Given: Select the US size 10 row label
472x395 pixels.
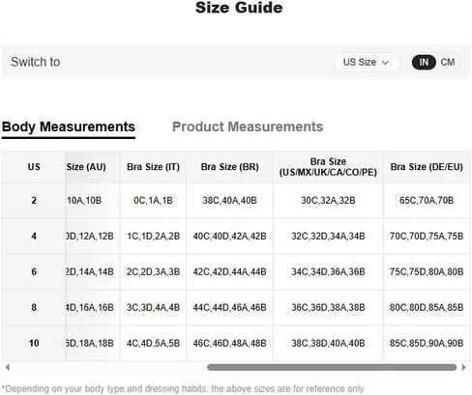Looking at the screenshot, I should [x=34, y=343].
